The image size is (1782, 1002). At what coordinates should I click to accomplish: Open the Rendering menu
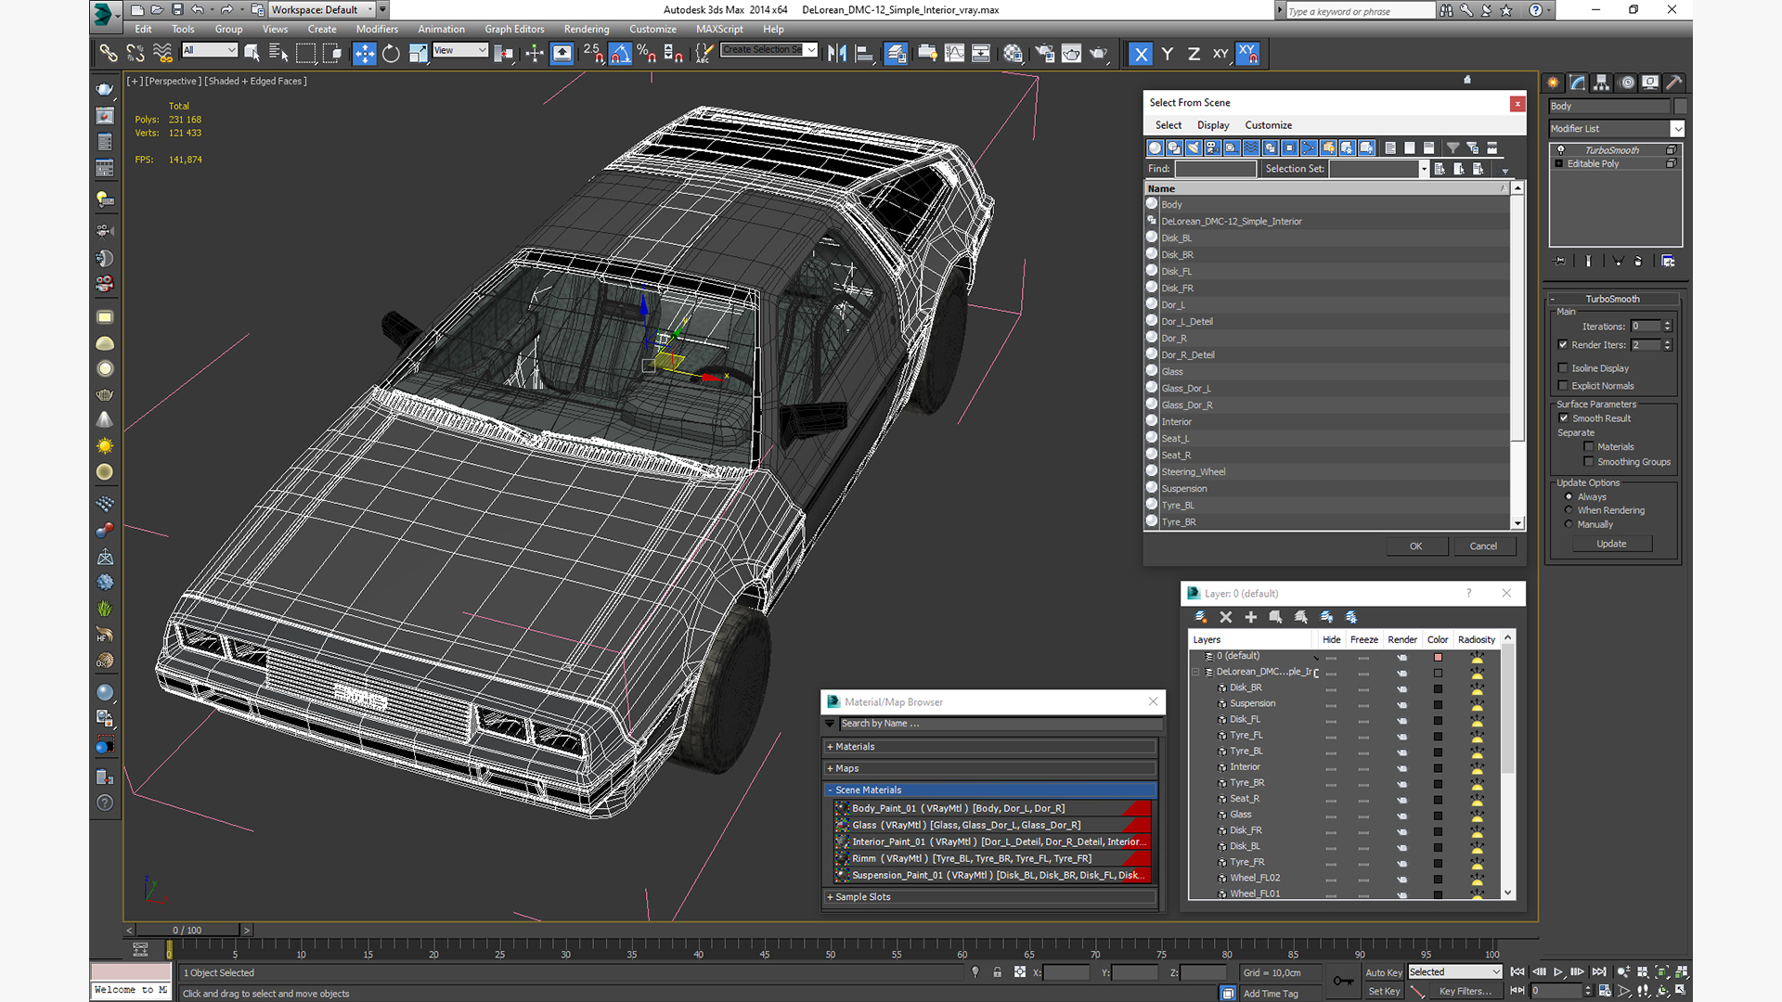(587, 30)
